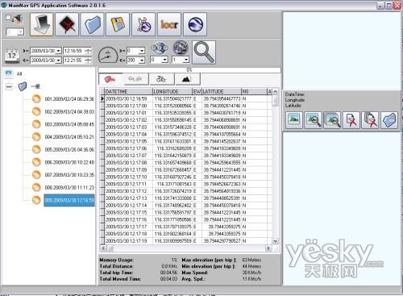Click the blue folder open icon

point(93,24)
